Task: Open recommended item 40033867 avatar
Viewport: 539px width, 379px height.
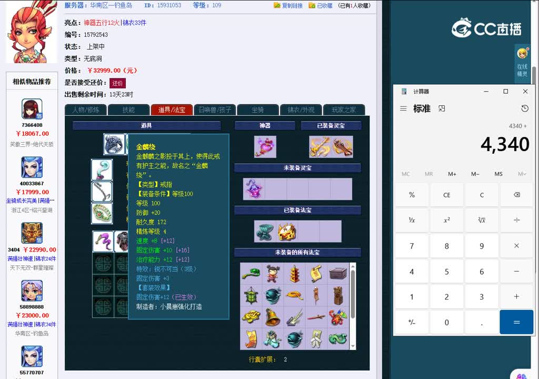Action: (x=32, y=167)
